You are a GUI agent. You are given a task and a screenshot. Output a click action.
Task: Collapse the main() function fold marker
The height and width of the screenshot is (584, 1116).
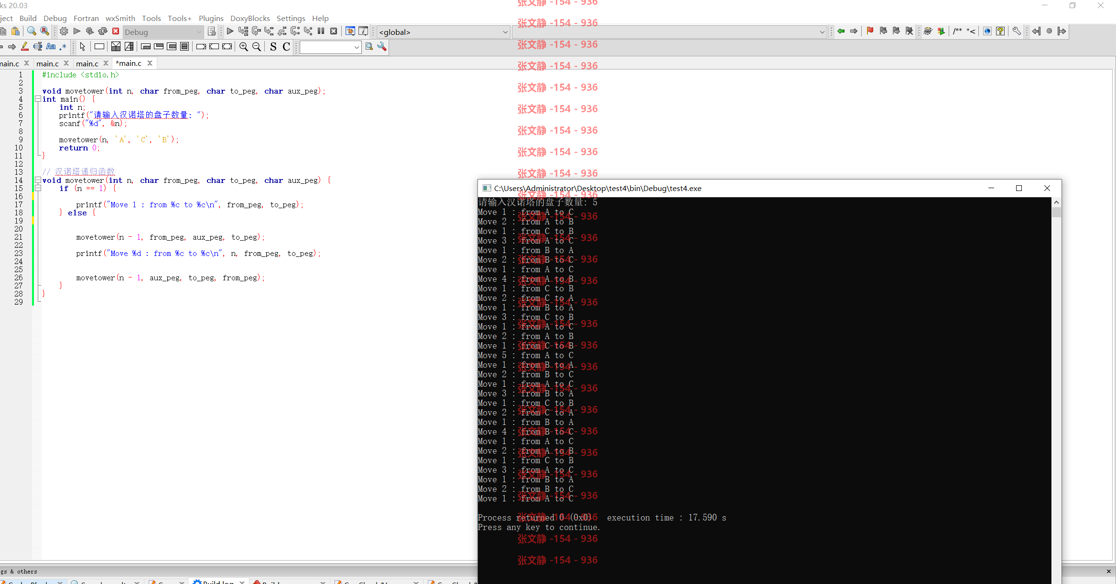click(x=38, y=99)
